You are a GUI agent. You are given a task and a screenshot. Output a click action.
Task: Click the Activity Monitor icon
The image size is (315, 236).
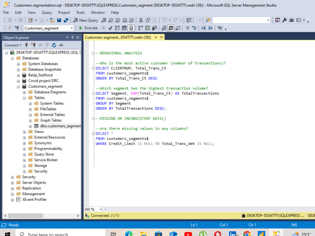189,20
